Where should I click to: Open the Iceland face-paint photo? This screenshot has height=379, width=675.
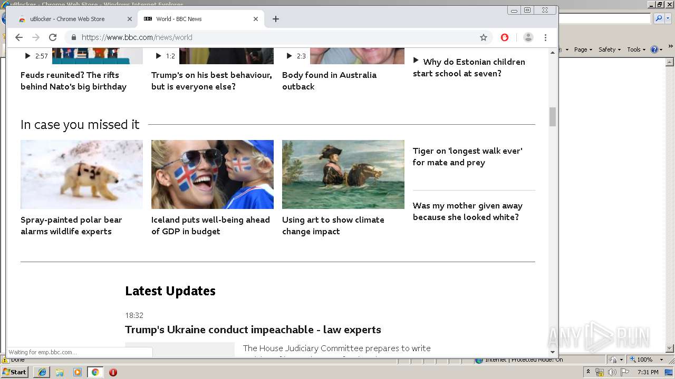pyautogui.click(x=213, y=174)
